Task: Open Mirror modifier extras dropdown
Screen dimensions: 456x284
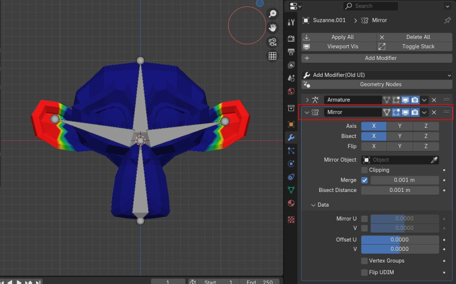Action: (x=424, y=112)
